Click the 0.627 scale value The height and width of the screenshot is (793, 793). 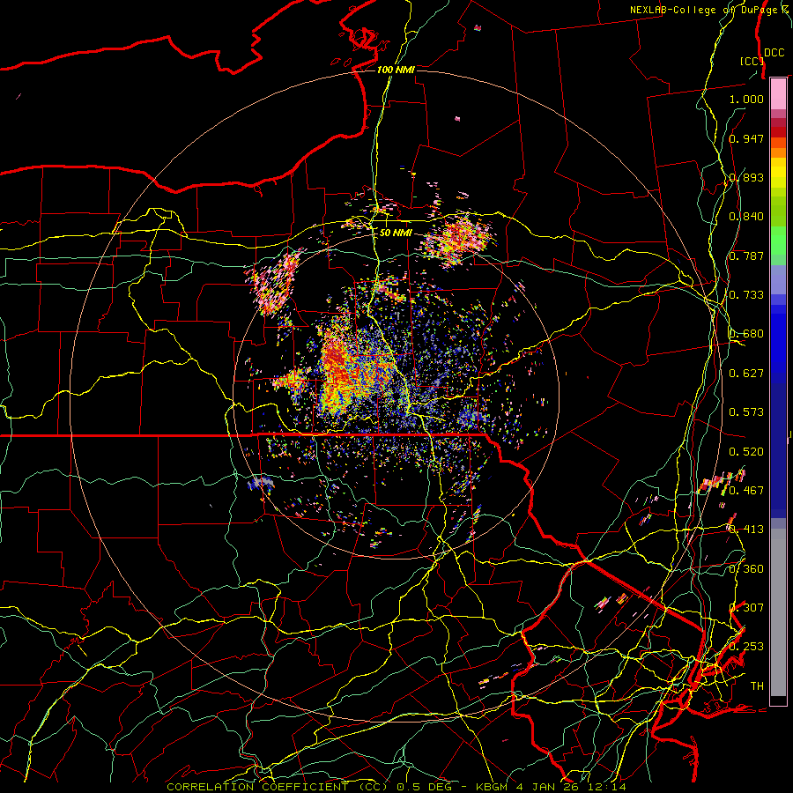point(746,374)
